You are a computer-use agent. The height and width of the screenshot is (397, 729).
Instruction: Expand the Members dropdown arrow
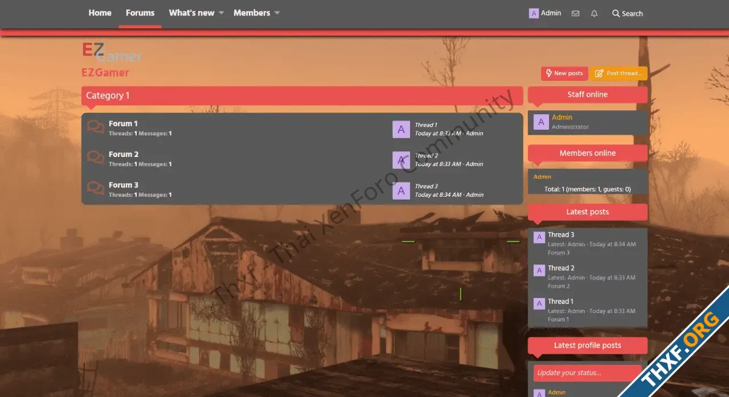277,13
